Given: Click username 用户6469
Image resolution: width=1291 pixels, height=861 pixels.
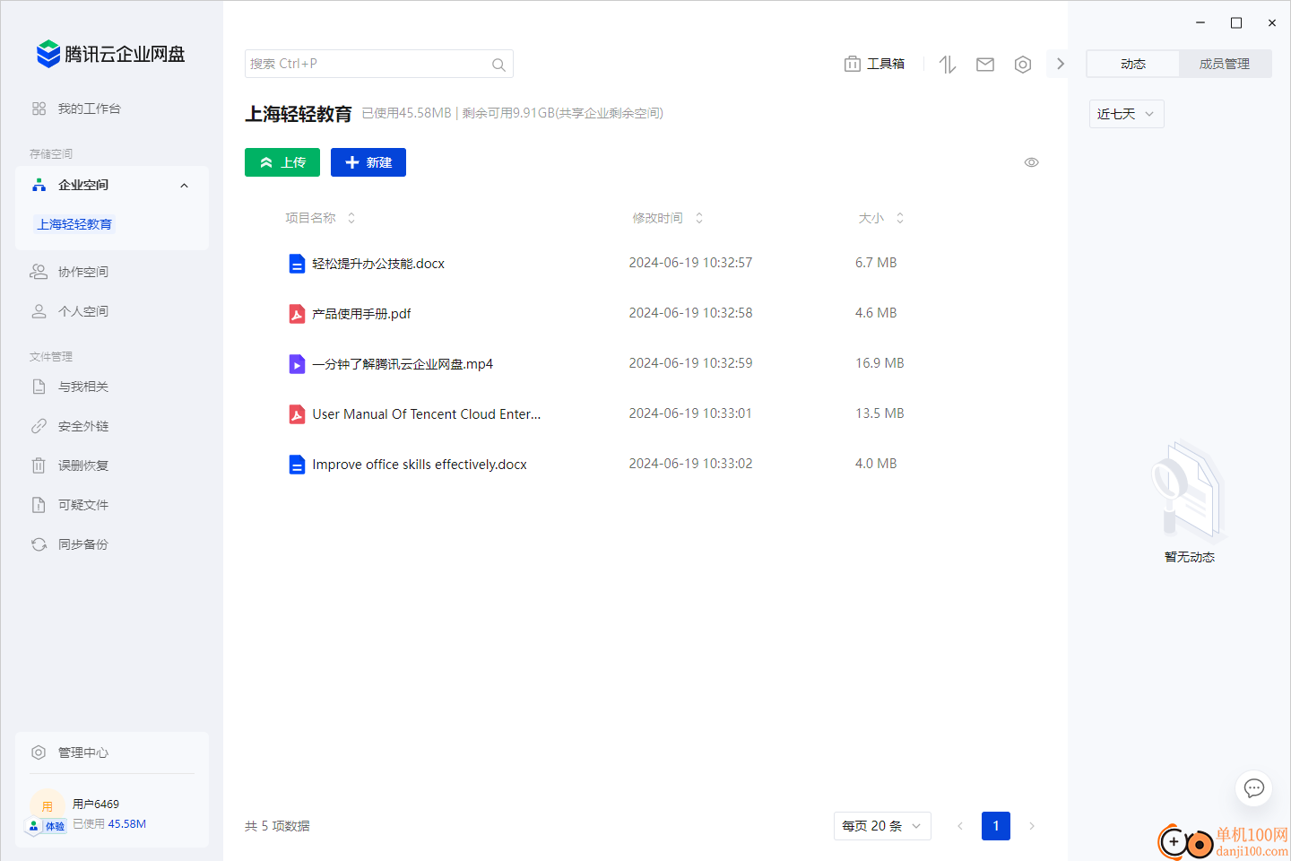Looking at the screenshot, I should click(96, 804).
